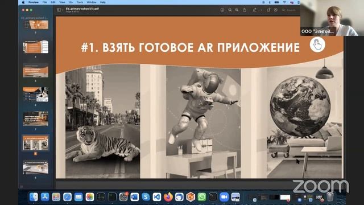Show the Markup toolbar icon
Viewport: 364px width, 205px height.
point(275,10)
